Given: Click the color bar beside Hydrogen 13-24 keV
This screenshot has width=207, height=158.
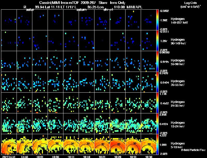Looking at the screenshot, I should (157, 124).
